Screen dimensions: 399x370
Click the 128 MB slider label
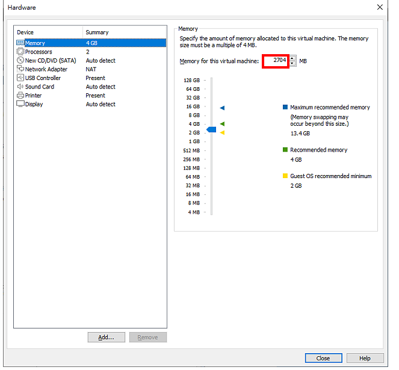pos(191,168)
